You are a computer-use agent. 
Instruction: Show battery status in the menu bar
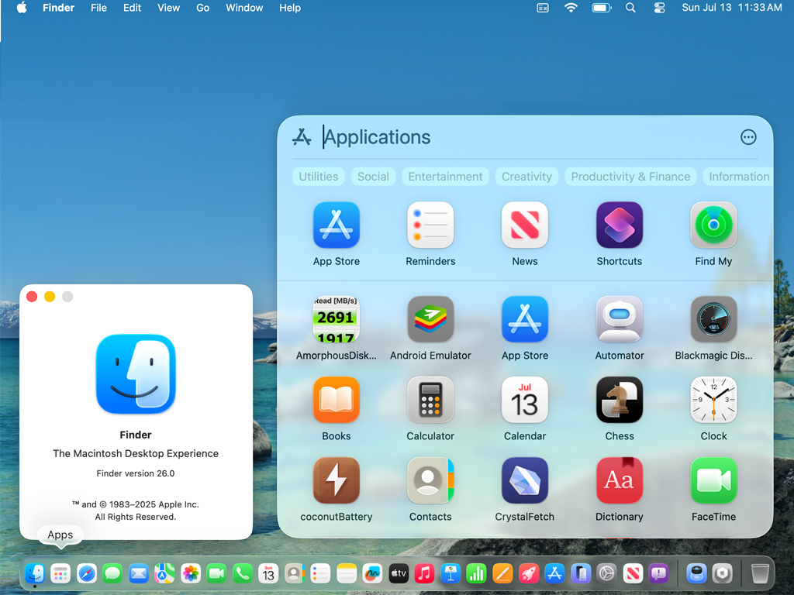(602, 8)
